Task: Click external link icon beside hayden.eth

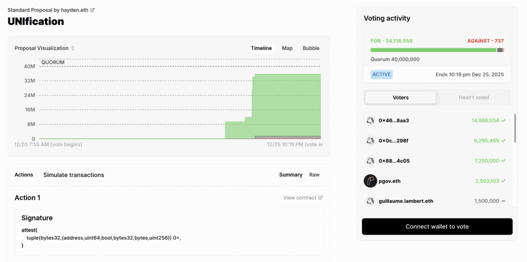Action: click(x=93, y=10)
